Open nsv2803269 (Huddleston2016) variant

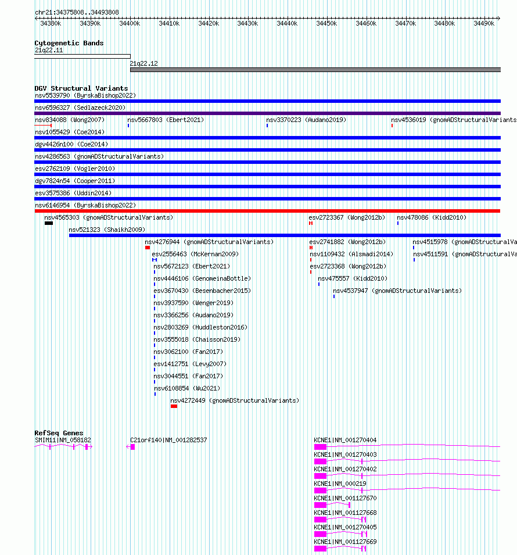tap(200, 327)
